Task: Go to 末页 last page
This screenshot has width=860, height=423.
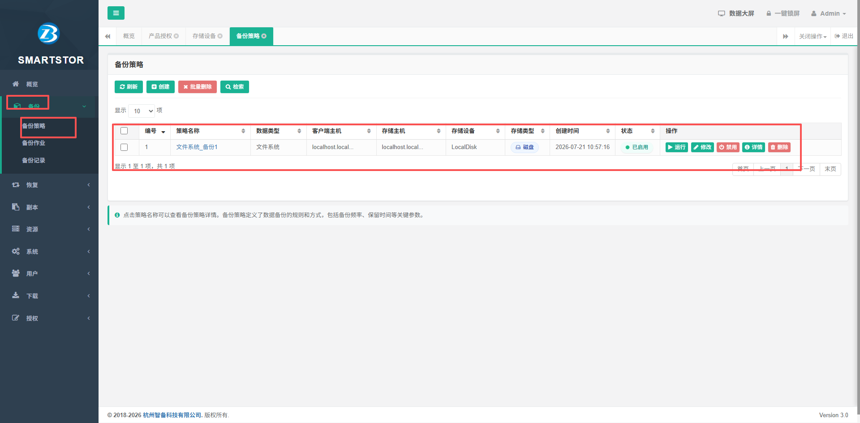Action: click(x=830, y=169)
